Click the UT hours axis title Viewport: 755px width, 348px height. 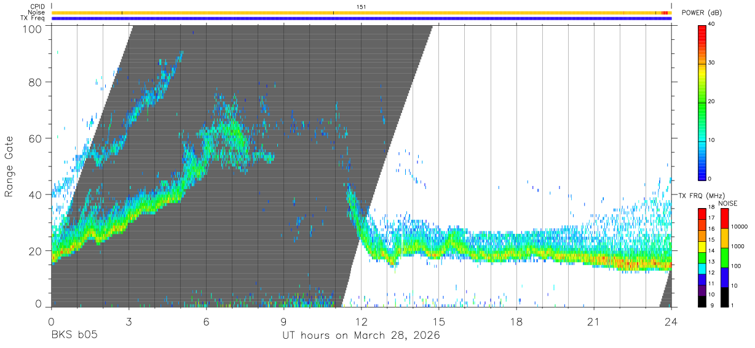click(361, 336)
